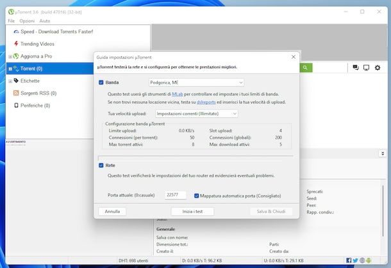Close the Guida impostazioni dialog with X
This screenshot has height=268, width=391.
[294, 57]
